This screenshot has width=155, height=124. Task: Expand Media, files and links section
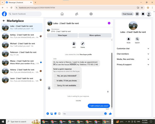coord(133,59)
